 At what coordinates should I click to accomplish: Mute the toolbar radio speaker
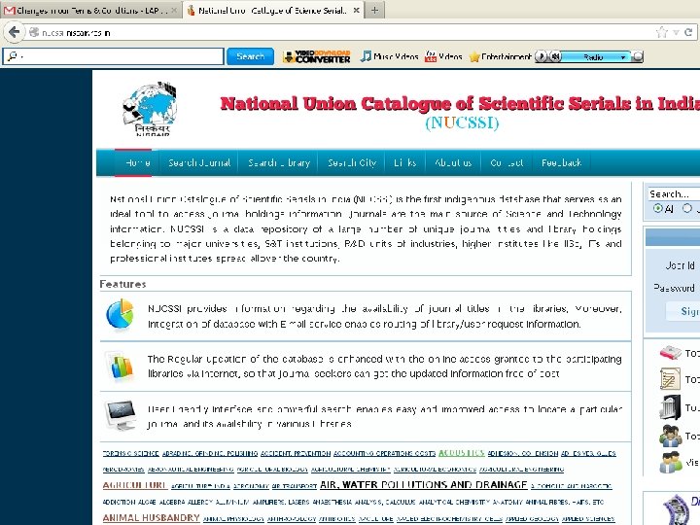(x=555, y=56)
